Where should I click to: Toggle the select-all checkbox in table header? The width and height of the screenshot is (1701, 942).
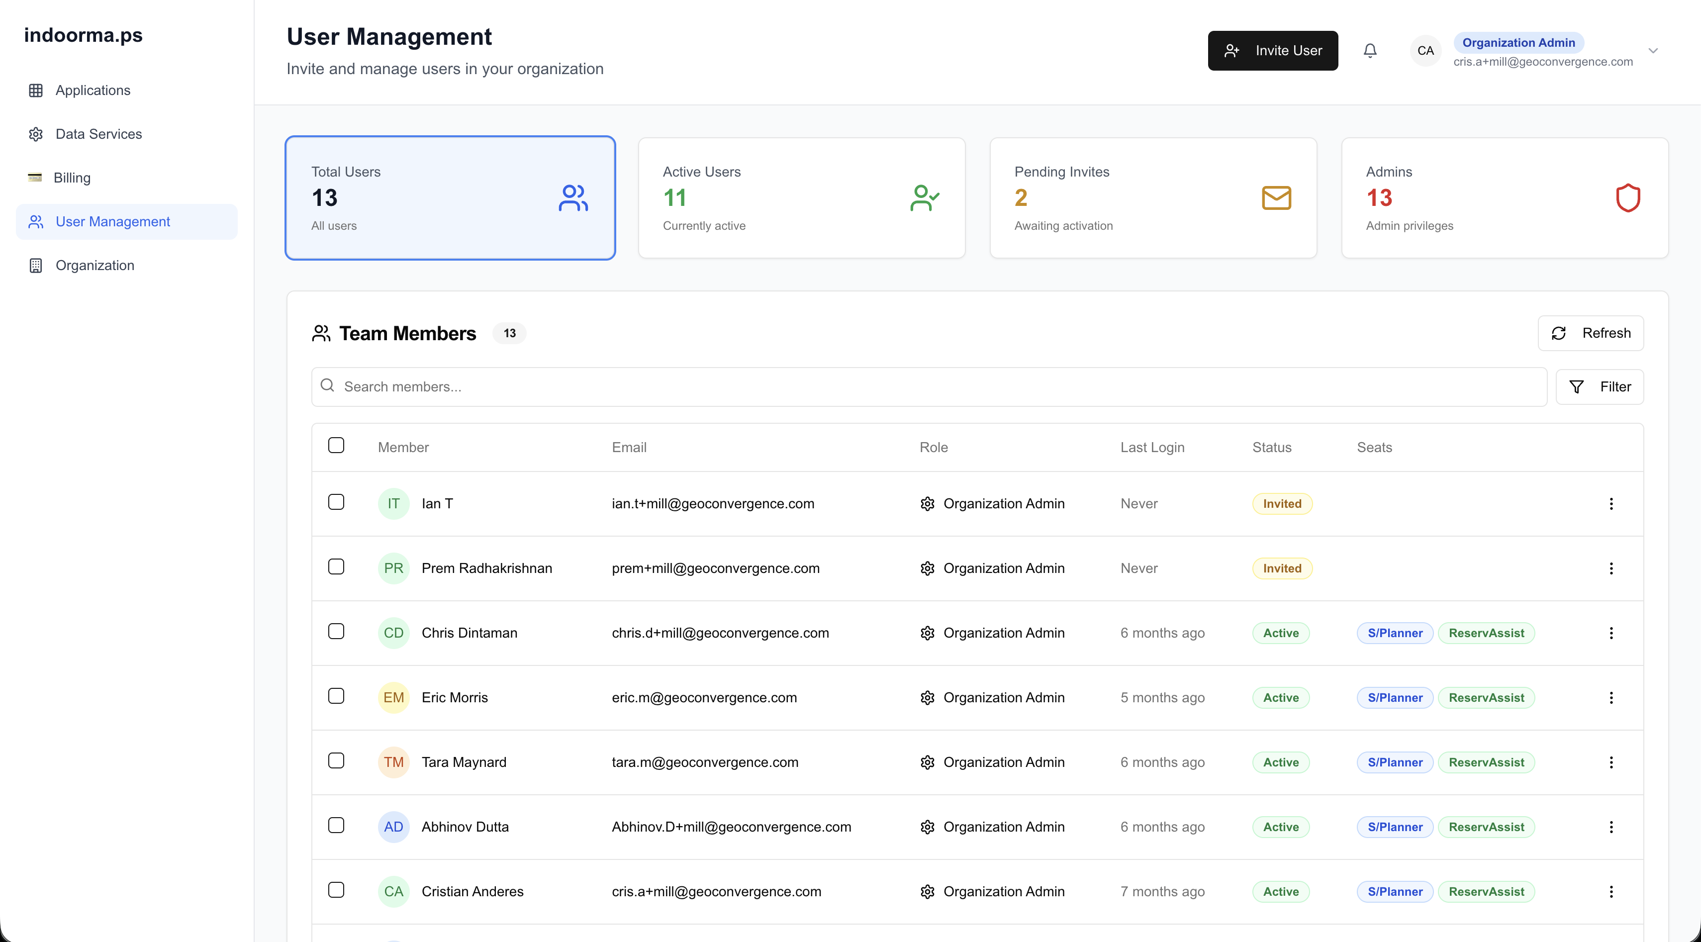[336, 445]
